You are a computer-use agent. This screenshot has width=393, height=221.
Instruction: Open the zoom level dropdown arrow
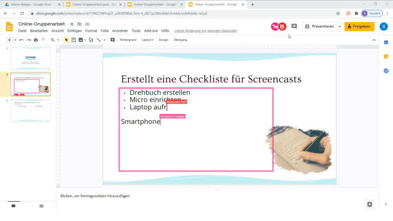point(59,40)
